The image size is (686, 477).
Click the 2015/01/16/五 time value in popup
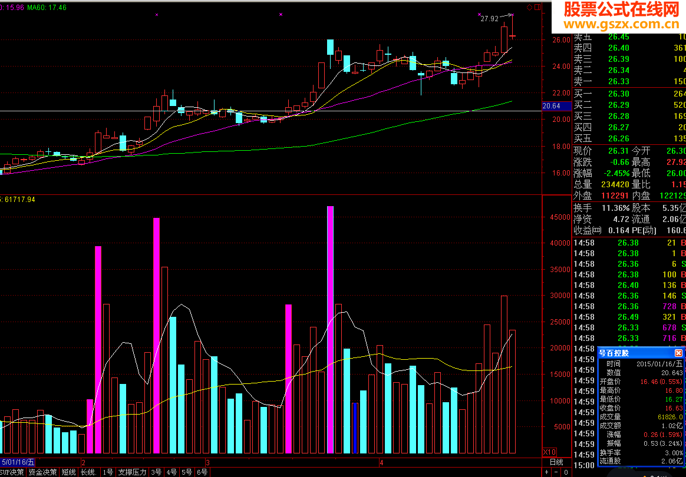pos(659,364)
